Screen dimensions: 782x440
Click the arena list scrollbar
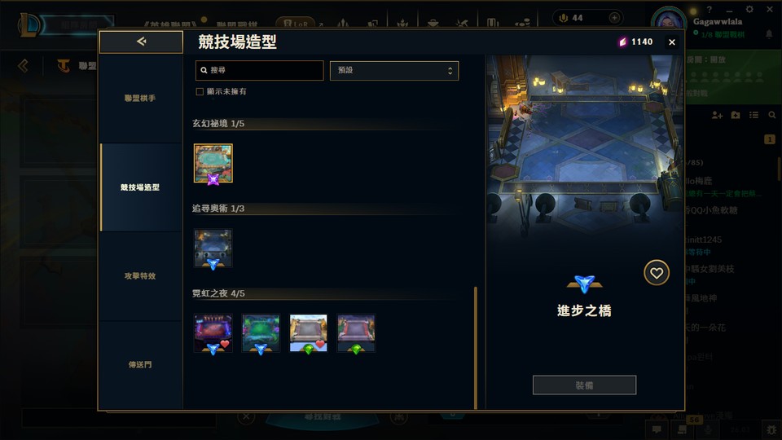pos(476,348)
